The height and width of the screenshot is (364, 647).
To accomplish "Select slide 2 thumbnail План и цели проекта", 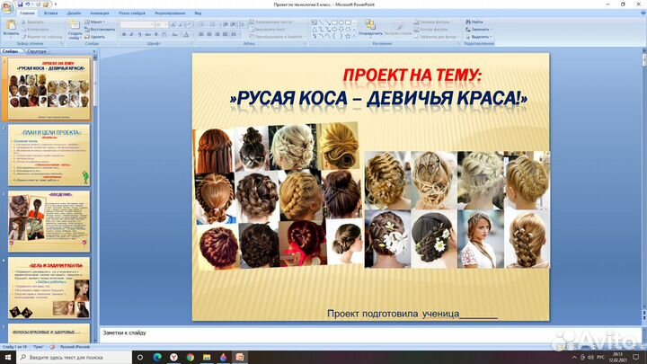I will click(49, 155).
